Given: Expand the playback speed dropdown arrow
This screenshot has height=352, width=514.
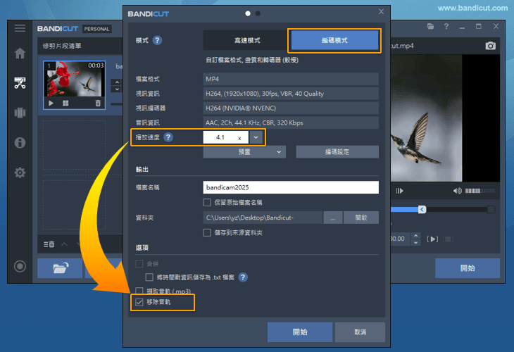Looking at the screenshot, I should pos(256,137).
